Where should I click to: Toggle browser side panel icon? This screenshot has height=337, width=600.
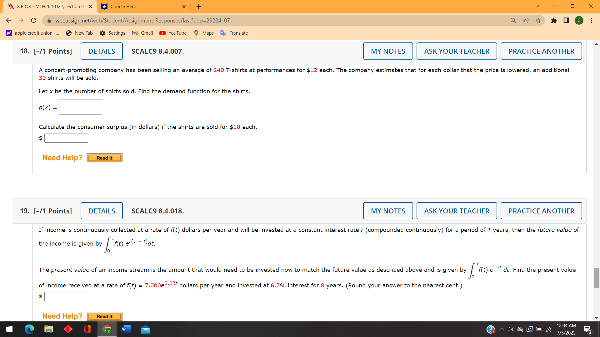[x=566, y=21]
